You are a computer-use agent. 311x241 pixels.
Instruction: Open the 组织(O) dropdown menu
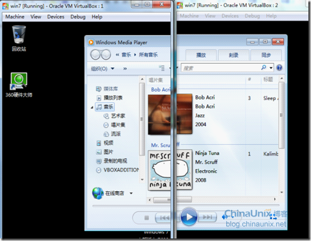click(103, 69)
